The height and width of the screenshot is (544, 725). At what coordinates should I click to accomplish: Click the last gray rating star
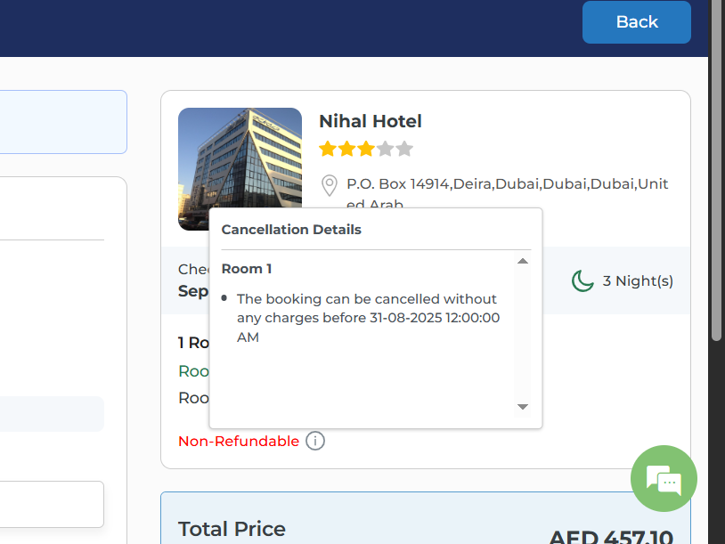pos(404,149)
